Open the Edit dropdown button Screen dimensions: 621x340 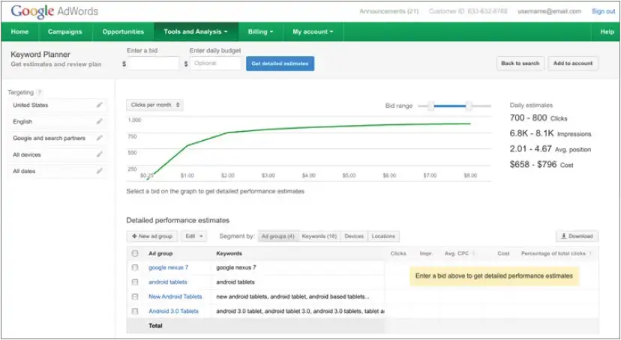(x=193, y=237)
